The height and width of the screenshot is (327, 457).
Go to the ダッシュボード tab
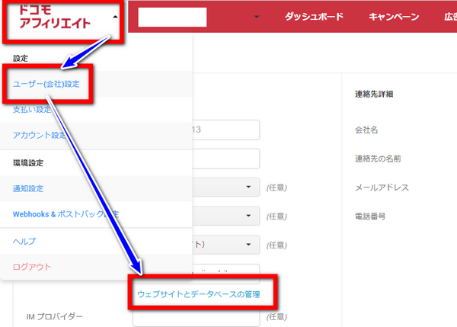click(x=314, y=17)
